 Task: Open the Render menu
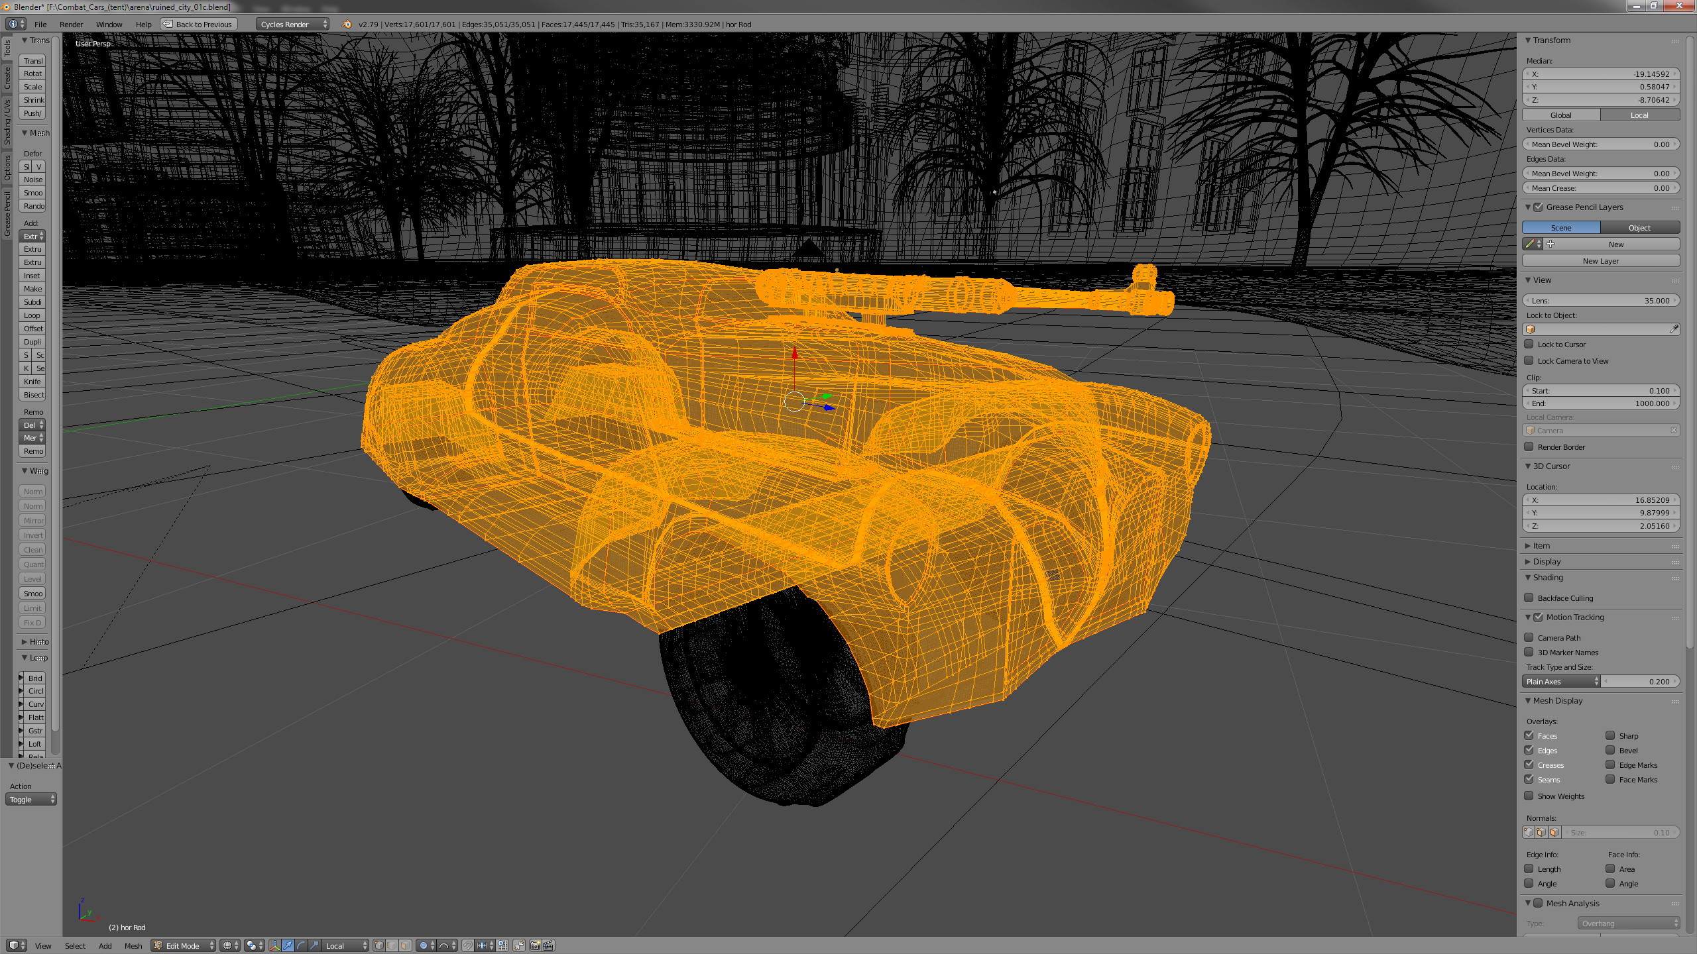tap(71, 24)
